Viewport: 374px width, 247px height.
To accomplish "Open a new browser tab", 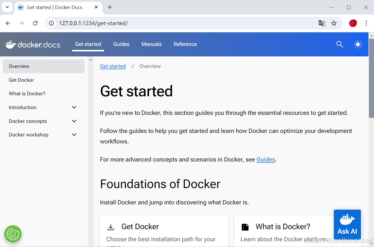I will click(110, 7).
